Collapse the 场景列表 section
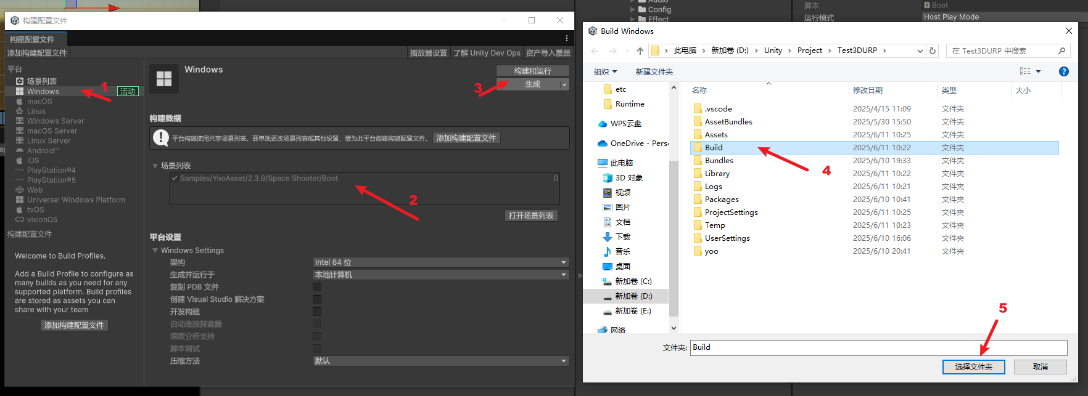 click(155, 166)
